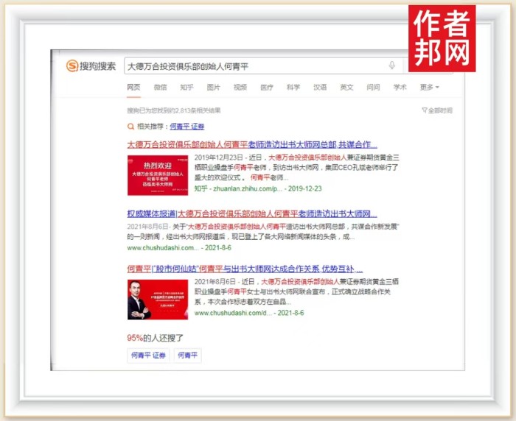Expand the 更多 search categories menu
The width and height of the screenshot is (516, 421).
pos(429,88)
